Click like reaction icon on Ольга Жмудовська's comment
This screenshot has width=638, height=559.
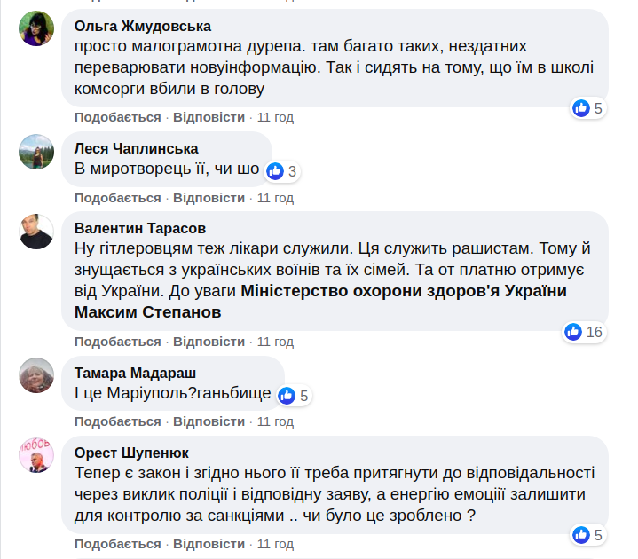click(582, 108)
